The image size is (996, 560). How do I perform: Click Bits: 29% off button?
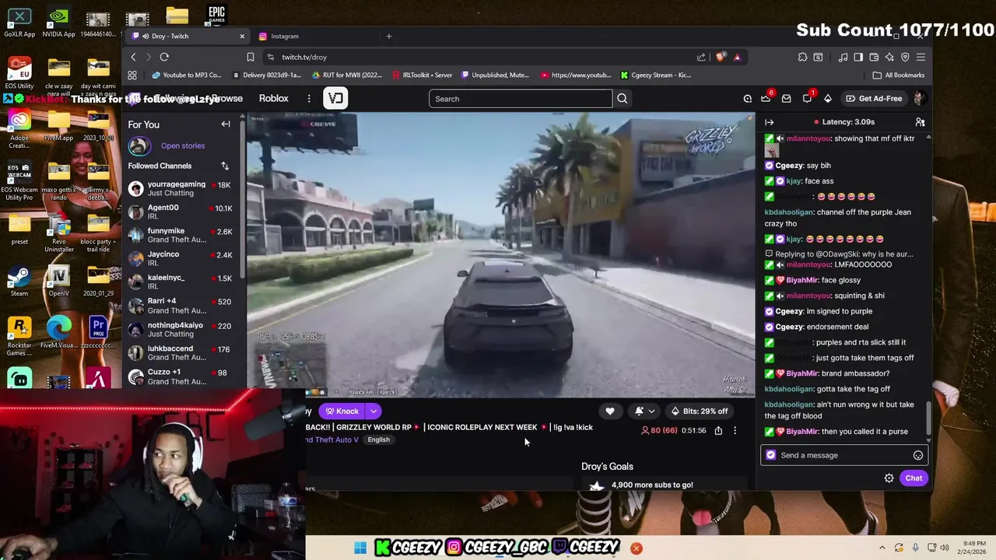click(x=699, y=411)
